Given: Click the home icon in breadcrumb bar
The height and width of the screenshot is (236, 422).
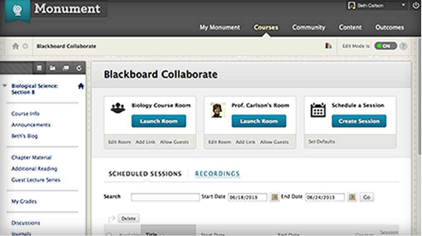Looking at the screenshot, I should tap(16, 46).
